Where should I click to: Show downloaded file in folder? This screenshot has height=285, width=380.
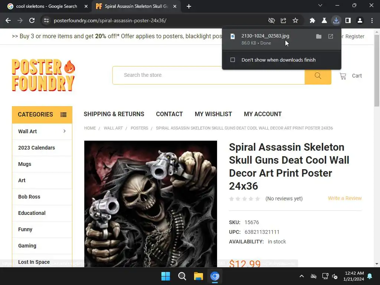point(319,36)
